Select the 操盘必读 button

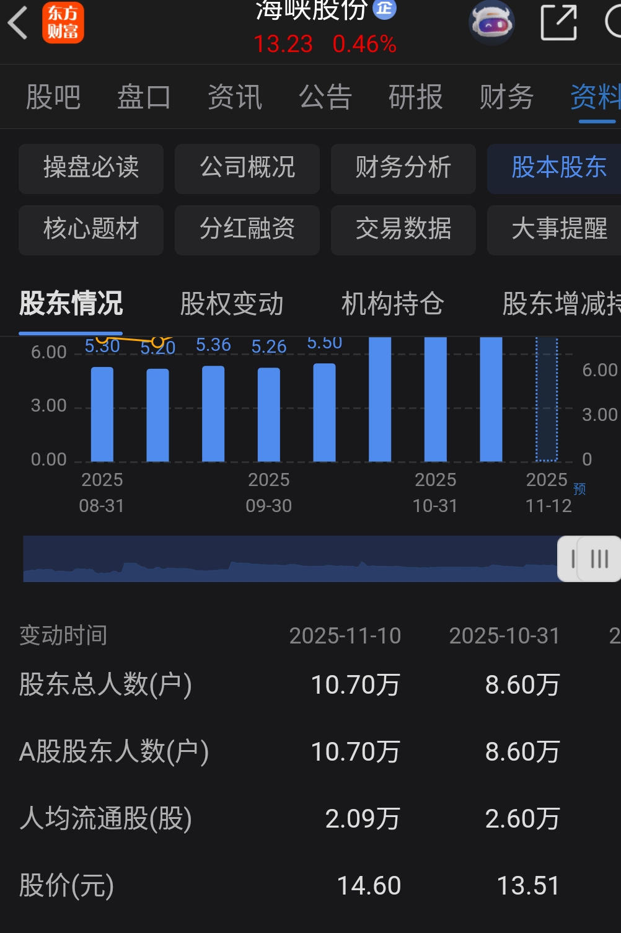pos(91,169)
